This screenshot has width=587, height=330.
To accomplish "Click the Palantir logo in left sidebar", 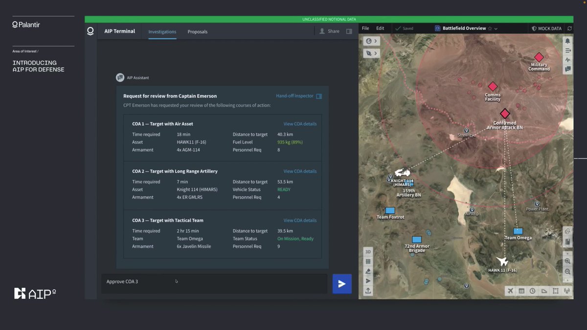I will pos(26,24).
